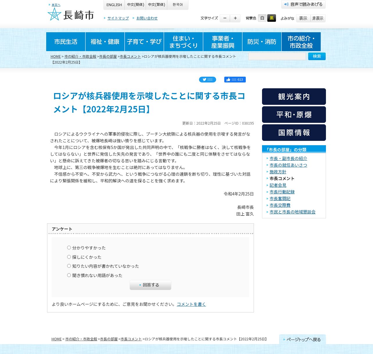Open 市民と市長の地域懇談会 sidebar link
Viewport: 373px width, 354px height.
point(293,212)
